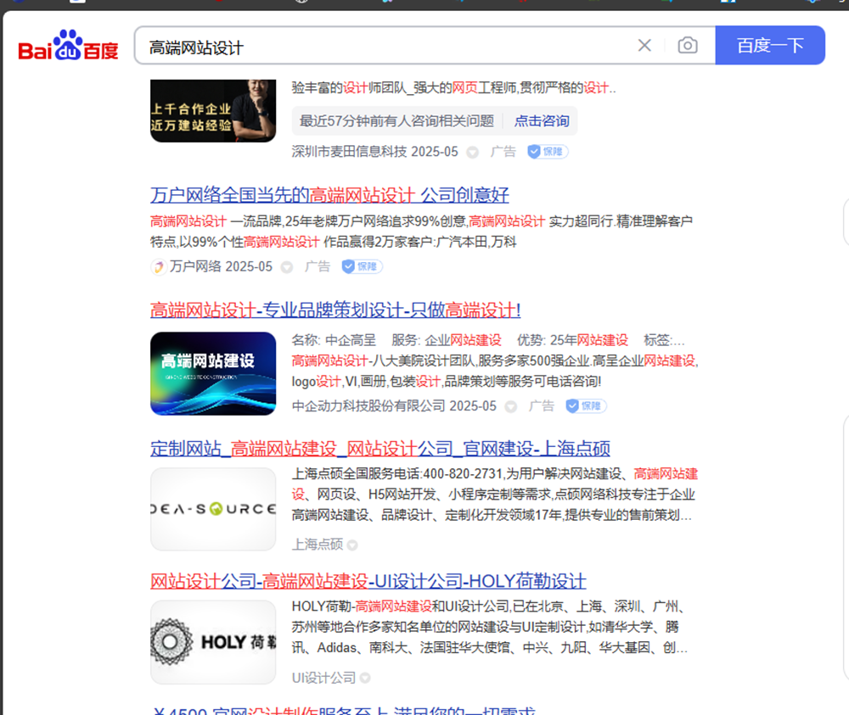Click the HOLY 荷勒 logo thumbnail
This screenshot has width=849, height=715.
coord(213,642)
